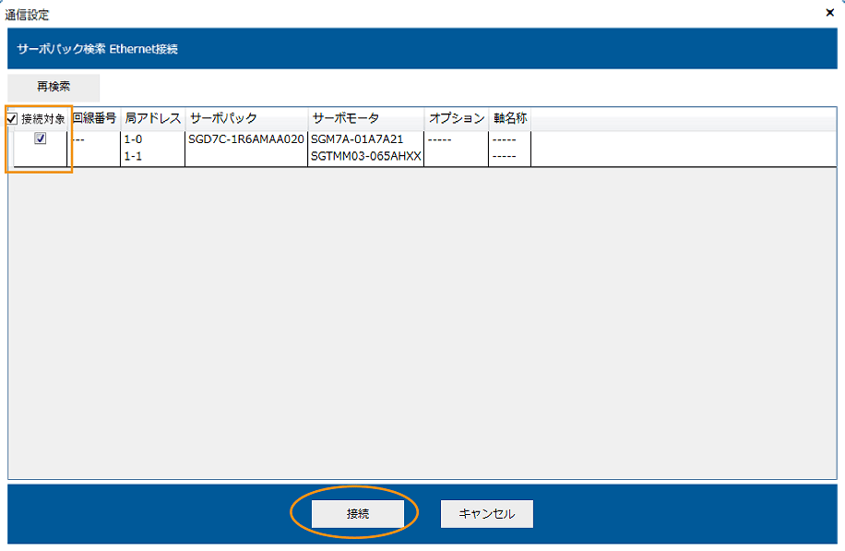Screen dimensions: 845x551
Task: Click the 再検索 (re-search) button
Action: 53,87
